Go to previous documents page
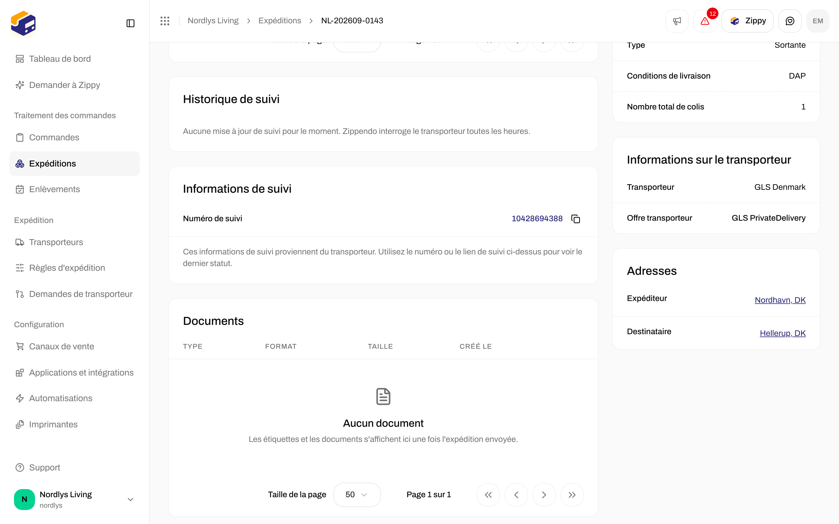Image resolution: width=839 pixels, height=524 pixels. point(516,495)
